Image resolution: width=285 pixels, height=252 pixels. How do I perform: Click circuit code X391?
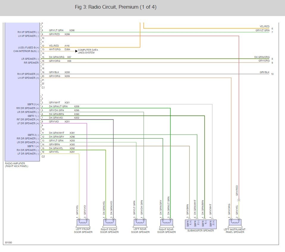(x=72, y=133)
